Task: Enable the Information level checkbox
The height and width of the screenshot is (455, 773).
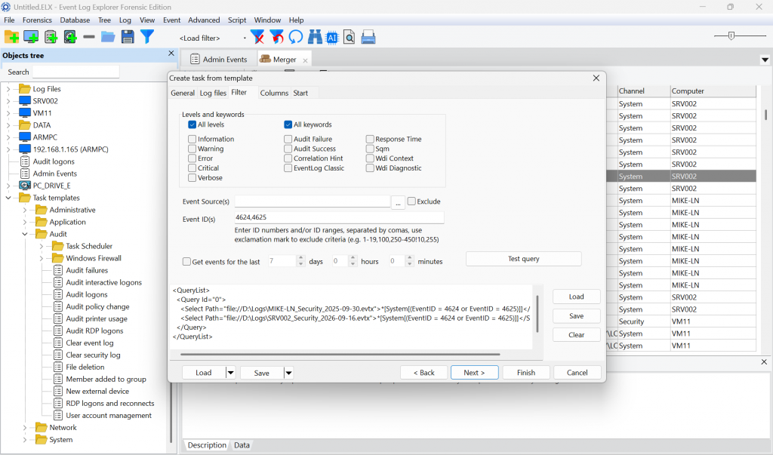Action: click(192, 139)
